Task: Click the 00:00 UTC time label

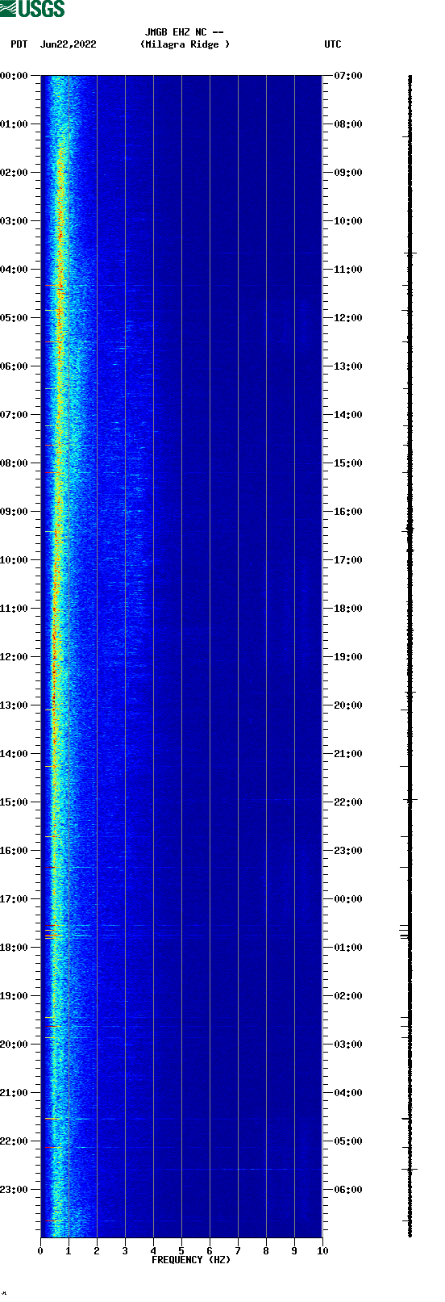Action: coord(348,899)
